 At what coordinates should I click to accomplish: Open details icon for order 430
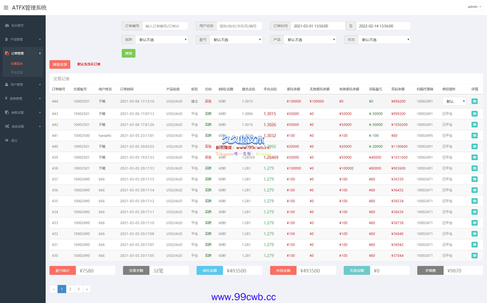(474, 256)
